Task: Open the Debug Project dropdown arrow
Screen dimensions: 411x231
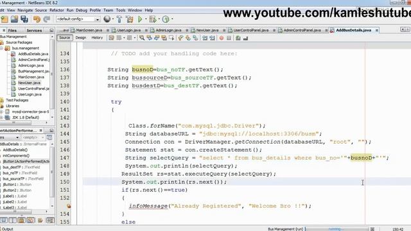Action: pyautogui.click(x=159, y=19)
